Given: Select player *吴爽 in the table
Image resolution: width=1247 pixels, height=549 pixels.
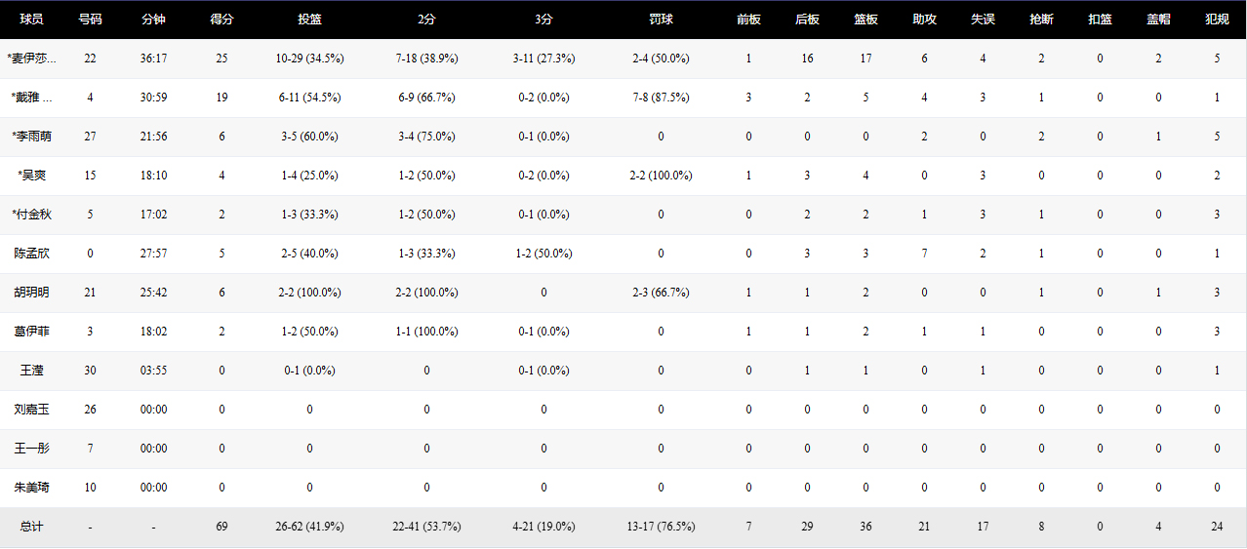Looking at the screenshot, I should point(32,176).
